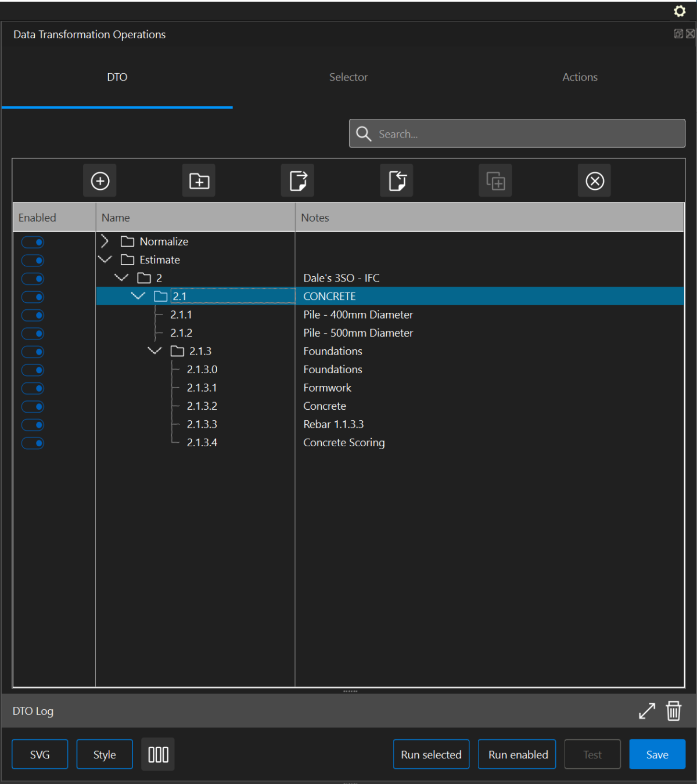Open the columns layout icon button

pyautogui.click(x=158, y=754)
